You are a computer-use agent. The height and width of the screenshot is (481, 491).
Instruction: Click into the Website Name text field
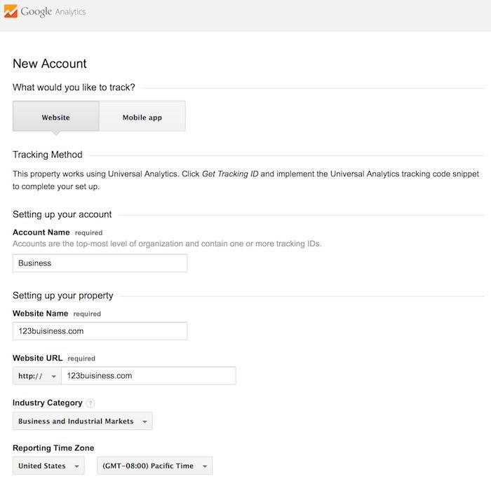100,331
